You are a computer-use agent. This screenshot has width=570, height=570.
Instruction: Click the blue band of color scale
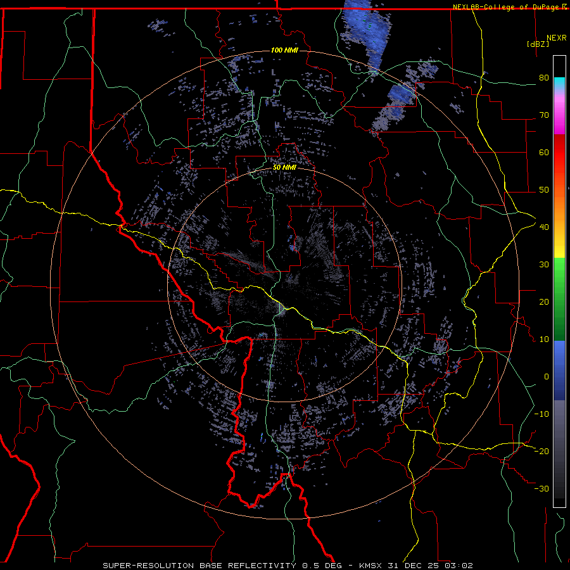[x=559, y=370]
